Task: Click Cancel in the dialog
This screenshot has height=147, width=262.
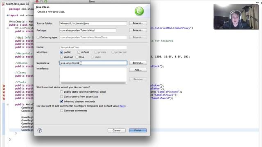Action: (x=116, y=130)
